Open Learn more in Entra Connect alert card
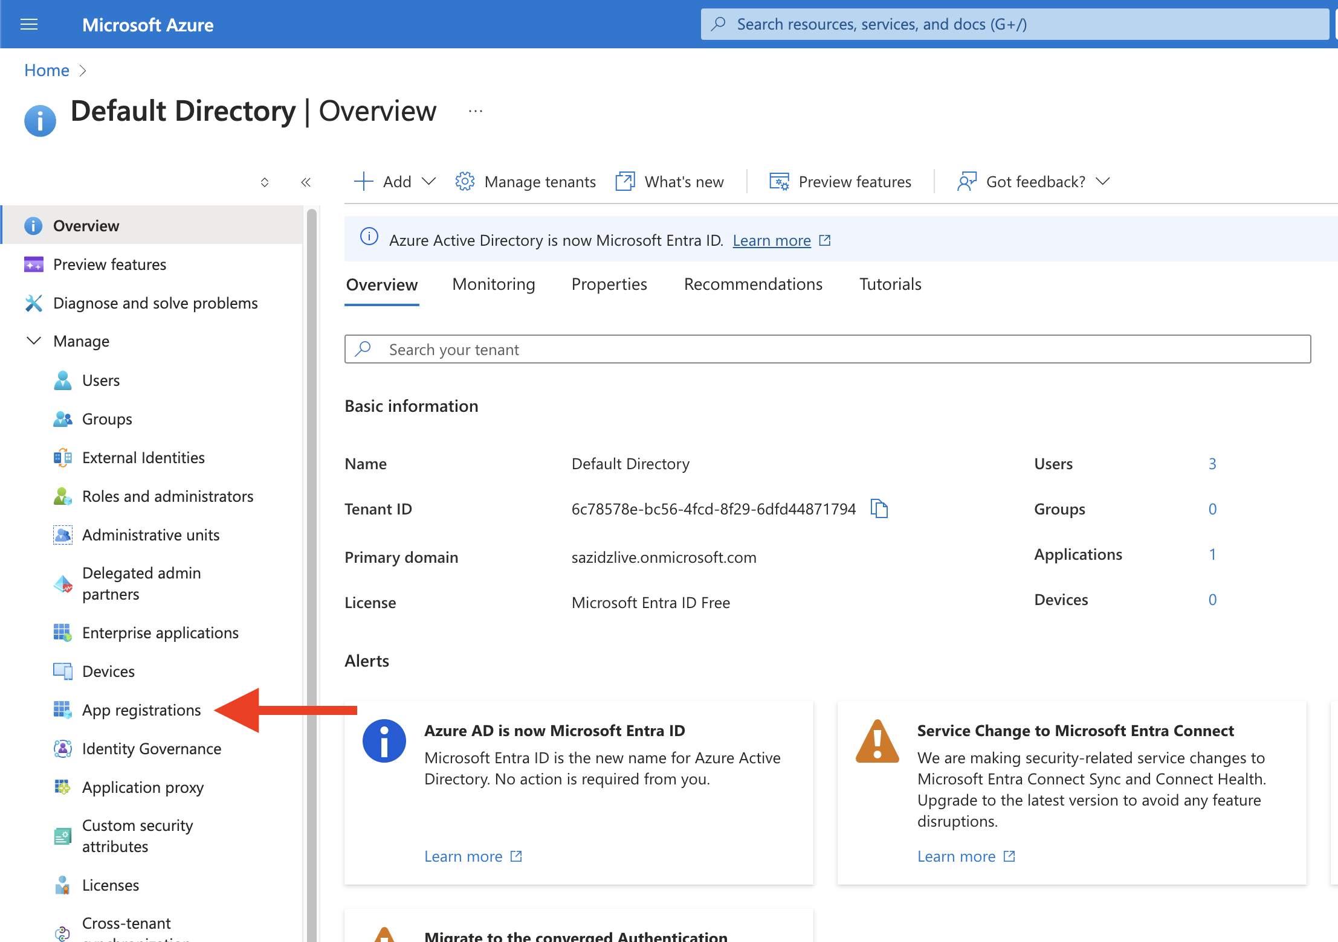 pos(957,856)
